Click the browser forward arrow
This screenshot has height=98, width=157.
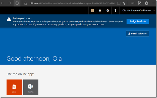tap(10, 3)
